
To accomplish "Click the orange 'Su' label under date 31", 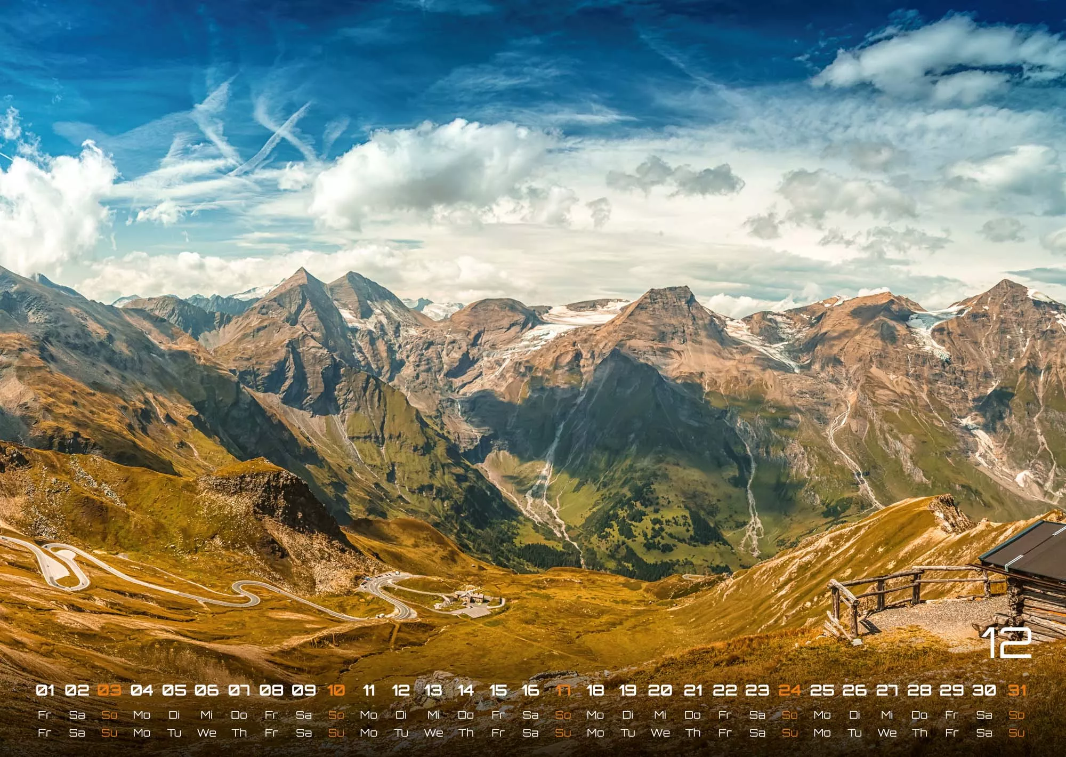I will (1017, 733).
